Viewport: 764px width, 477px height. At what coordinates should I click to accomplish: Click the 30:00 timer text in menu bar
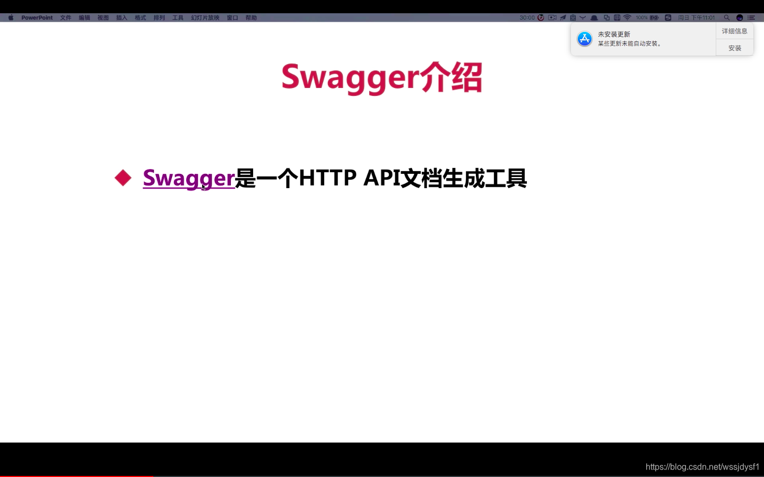click(527, 17)
